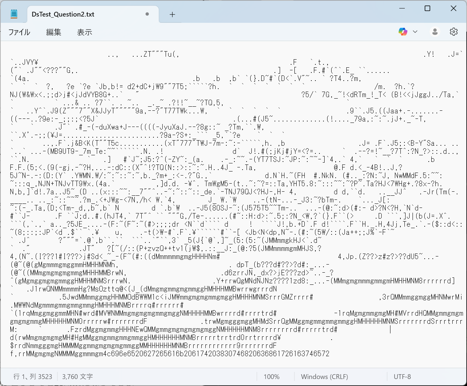Minimize the Notepad window
The width and height of the screenshot is (467, 386).
[x=402, y=8]
